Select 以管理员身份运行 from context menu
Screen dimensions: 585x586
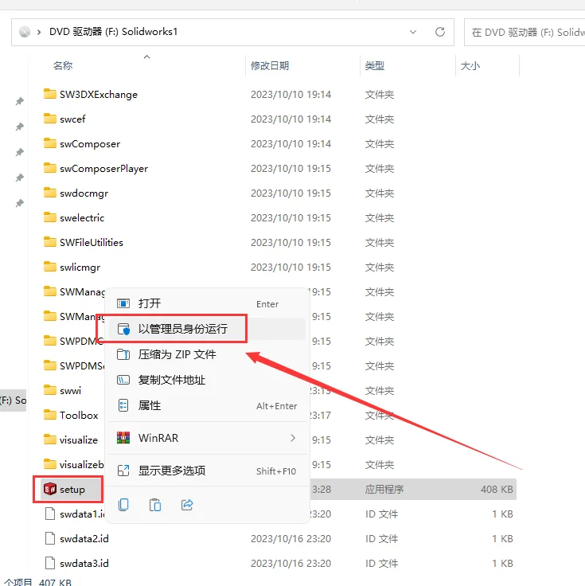pyautogui.click(x=182, y=328)
